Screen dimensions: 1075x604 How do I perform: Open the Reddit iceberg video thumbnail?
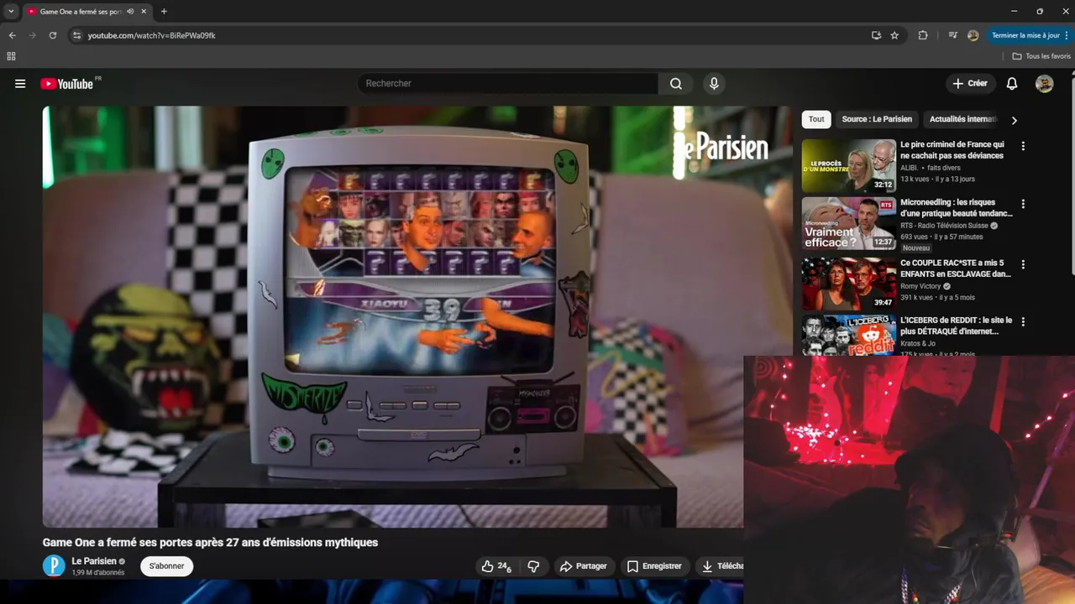click(x=848, y=336)
